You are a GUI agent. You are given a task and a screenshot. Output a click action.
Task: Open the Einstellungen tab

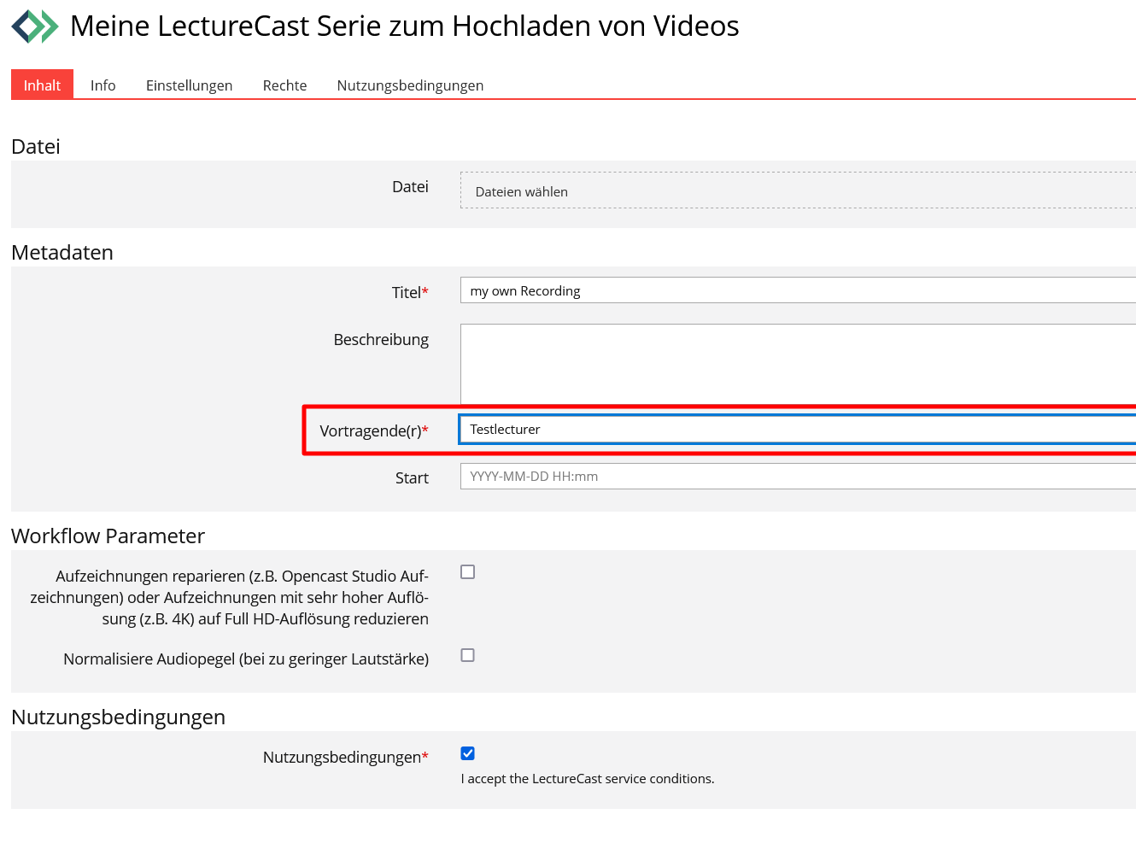coord(189,85)
